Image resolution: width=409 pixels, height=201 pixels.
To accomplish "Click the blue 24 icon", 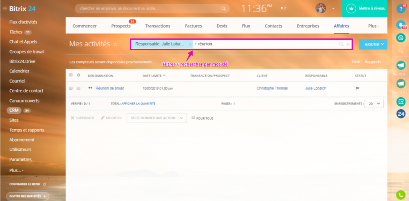I will click(401, 114).
